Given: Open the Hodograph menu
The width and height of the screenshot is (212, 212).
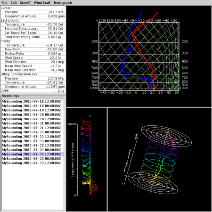Looking at the screenshot, I should [x=63, y=3].
